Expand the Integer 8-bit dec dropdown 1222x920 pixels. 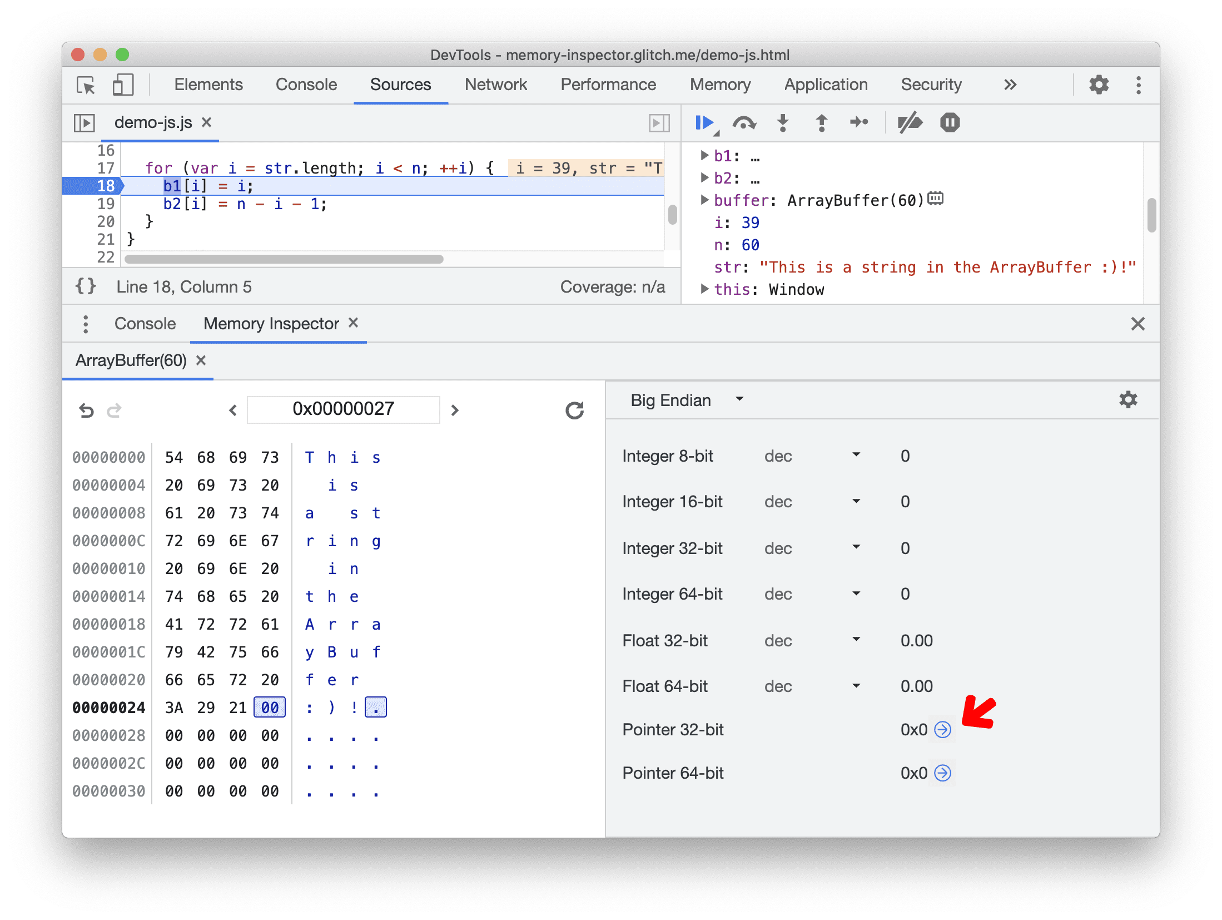[x=857, y=454]
